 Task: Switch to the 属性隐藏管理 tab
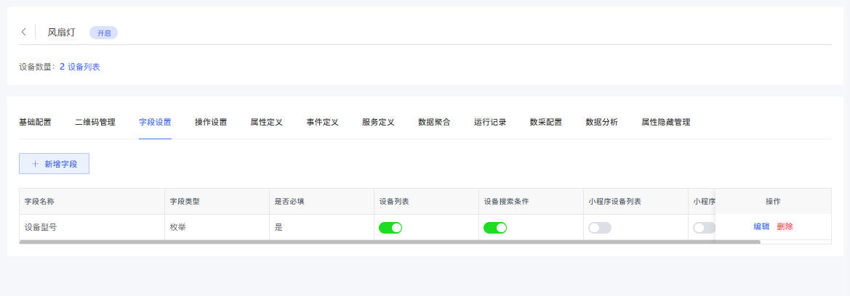coord(665,122)
